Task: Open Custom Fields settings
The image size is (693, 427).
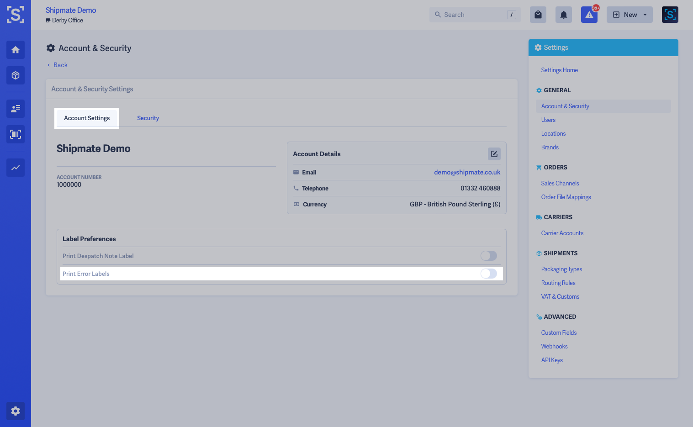Action: [x=559, y=332]
